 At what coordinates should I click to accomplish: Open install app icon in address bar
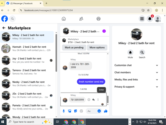(x=143, y=10)
